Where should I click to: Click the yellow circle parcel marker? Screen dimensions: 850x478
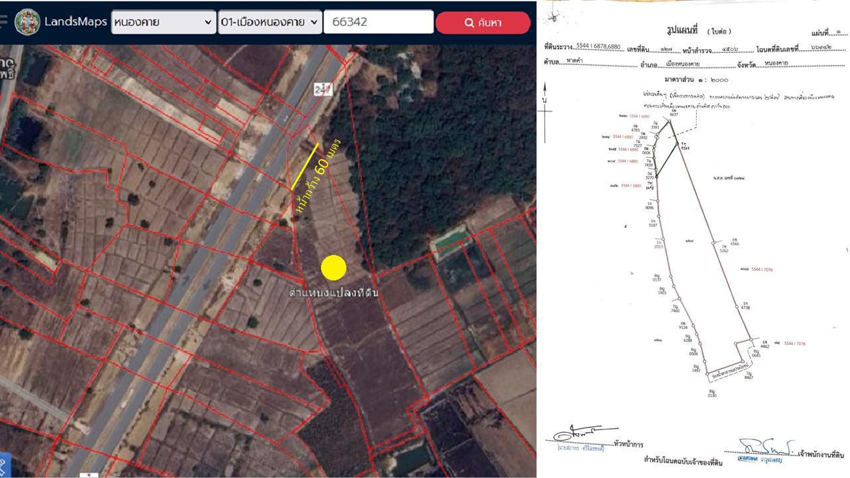pos(333,268)
